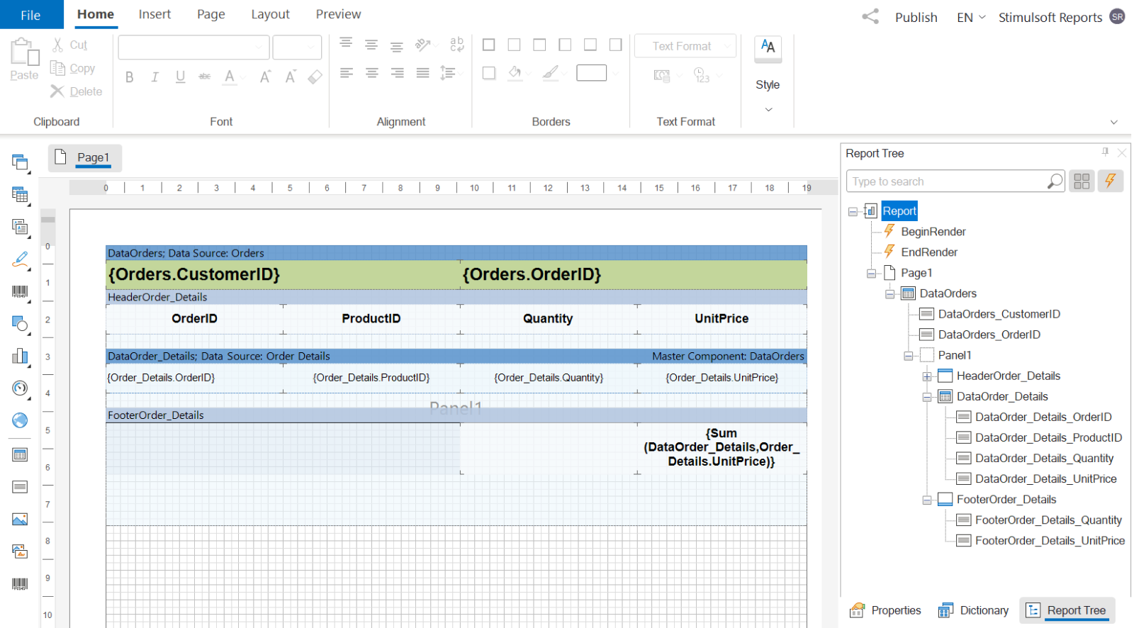The width and height of the screenshot is (1134, 628).
Task: Click the Cut button
Action: (x=69, y=45)
